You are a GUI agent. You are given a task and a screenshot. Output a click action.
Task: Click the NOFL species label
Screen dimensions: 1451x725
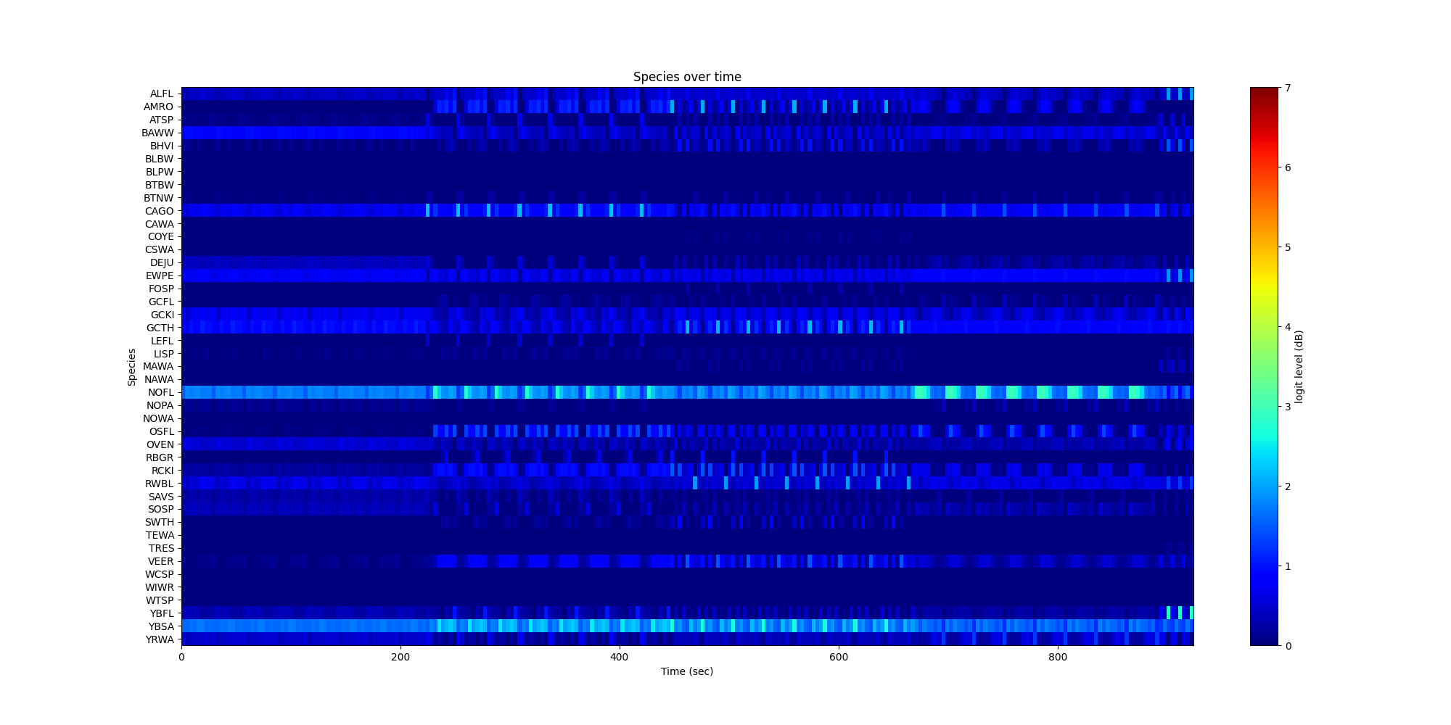[x=160, y=393]
